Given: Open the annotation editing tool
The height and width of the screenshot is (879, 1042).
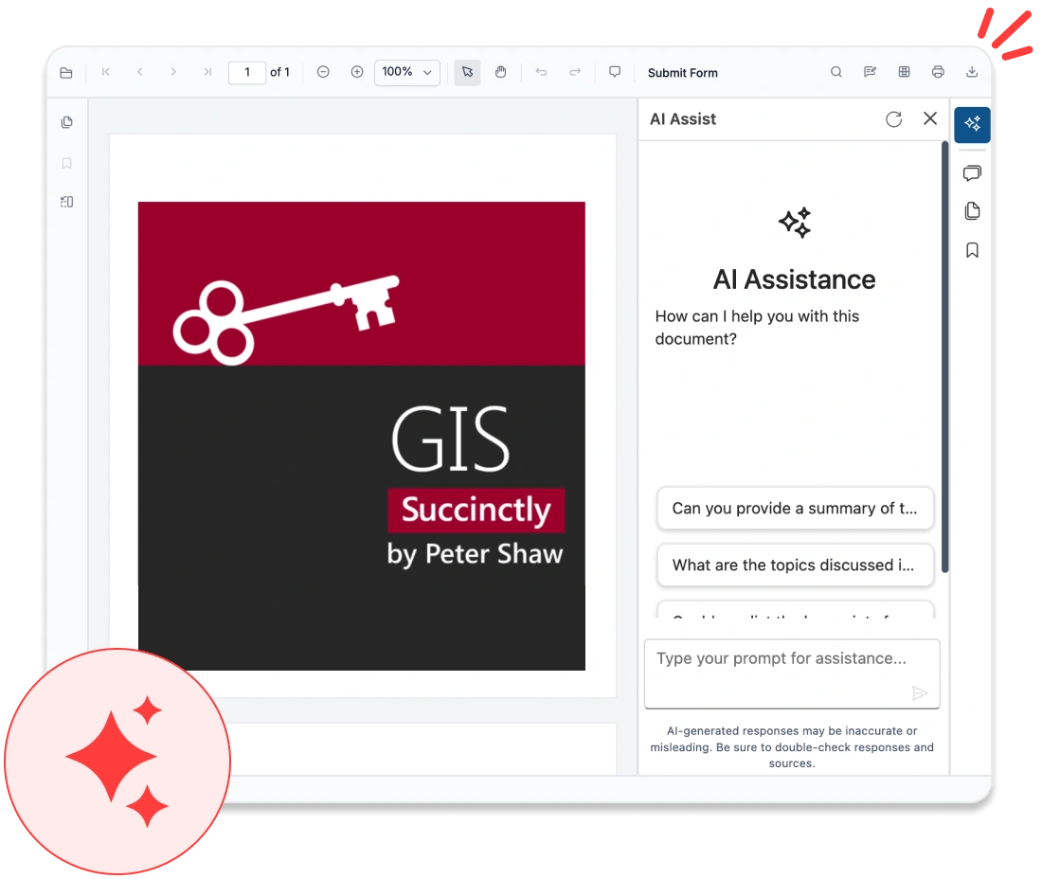Looking at the screenshot, I should [x=871, y=71].
